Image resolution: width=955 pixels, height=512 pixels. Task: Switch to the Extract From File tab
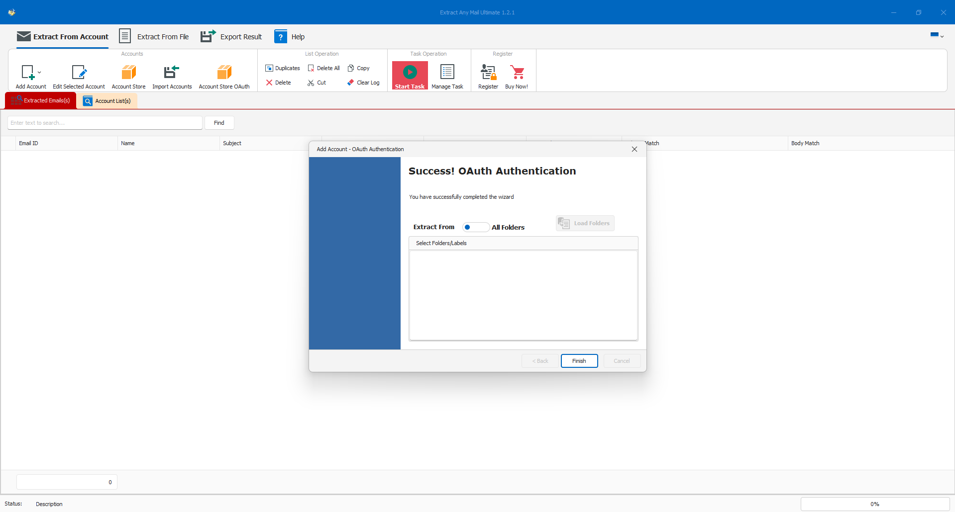pos(154,36)
